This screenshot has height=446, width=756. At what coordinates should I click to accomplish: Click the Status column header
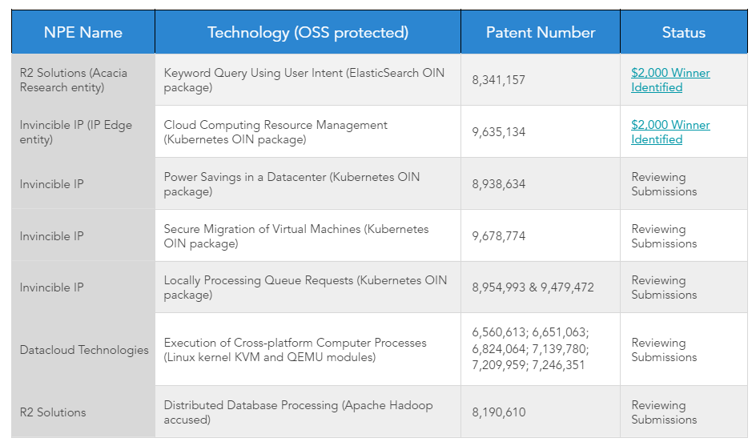click(x=683, y=33)
